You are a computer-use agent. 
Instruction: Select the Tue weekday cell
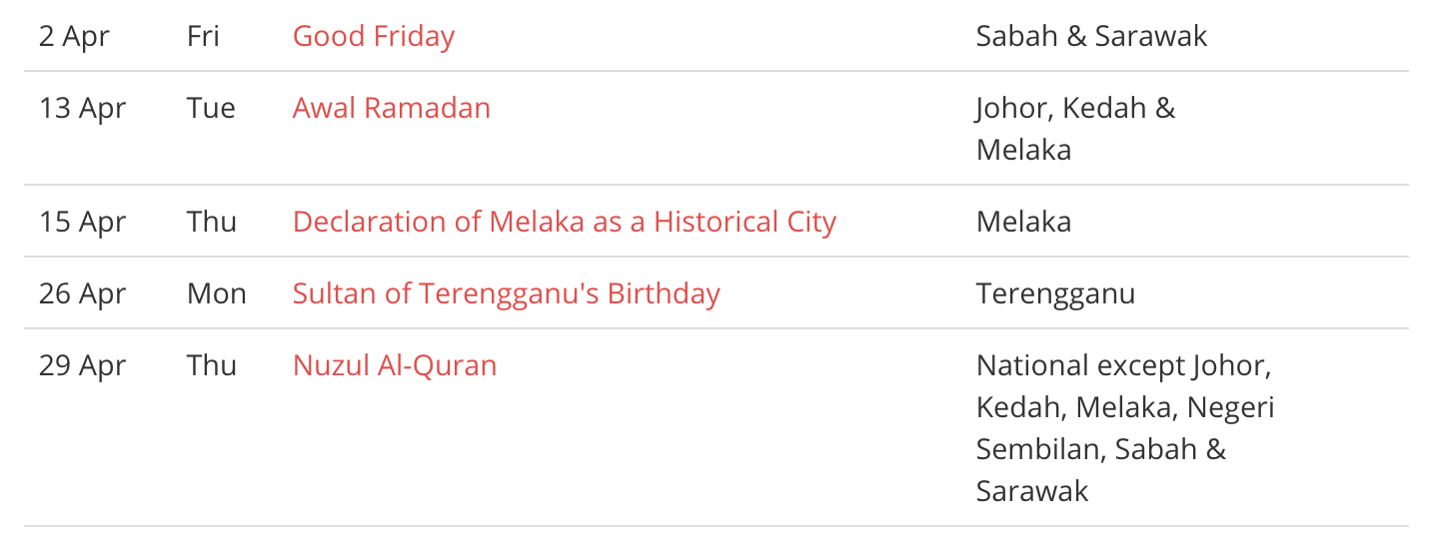tap(211, 108)
